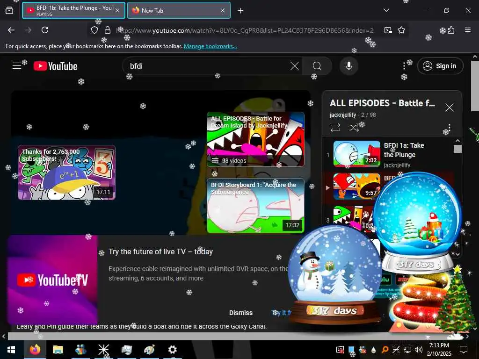Go back to the previous page
Viewport: 479px width, 359px height.
pos(11,30)
